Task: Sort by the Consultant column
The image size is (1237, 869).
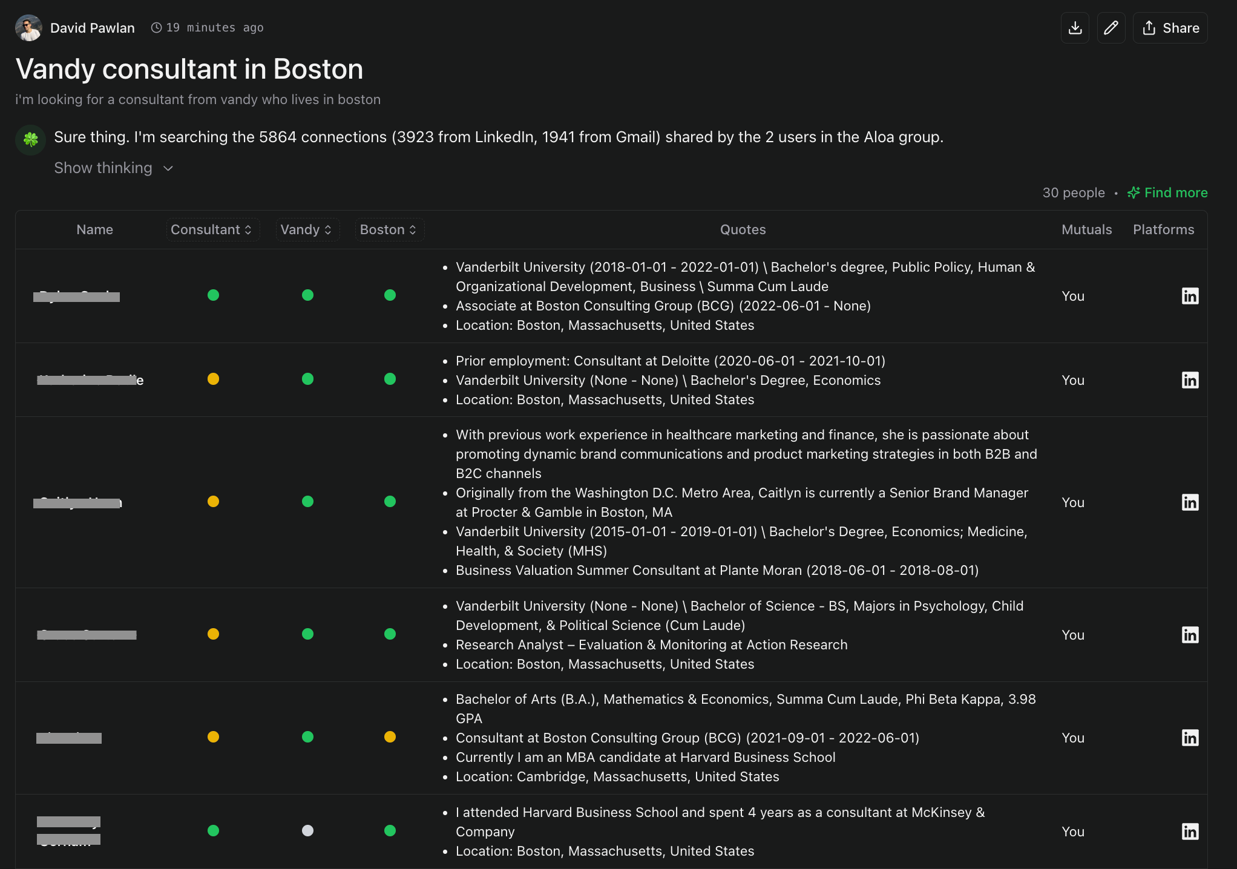Action: click(212, 230)
